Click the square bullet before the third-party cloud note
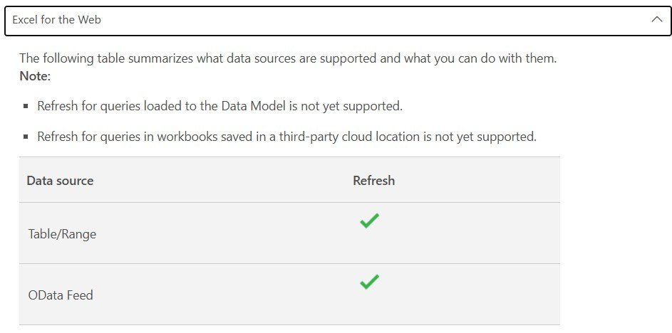Image resolution: width=672 pixels, height=333 pixels. click(26, 137)
